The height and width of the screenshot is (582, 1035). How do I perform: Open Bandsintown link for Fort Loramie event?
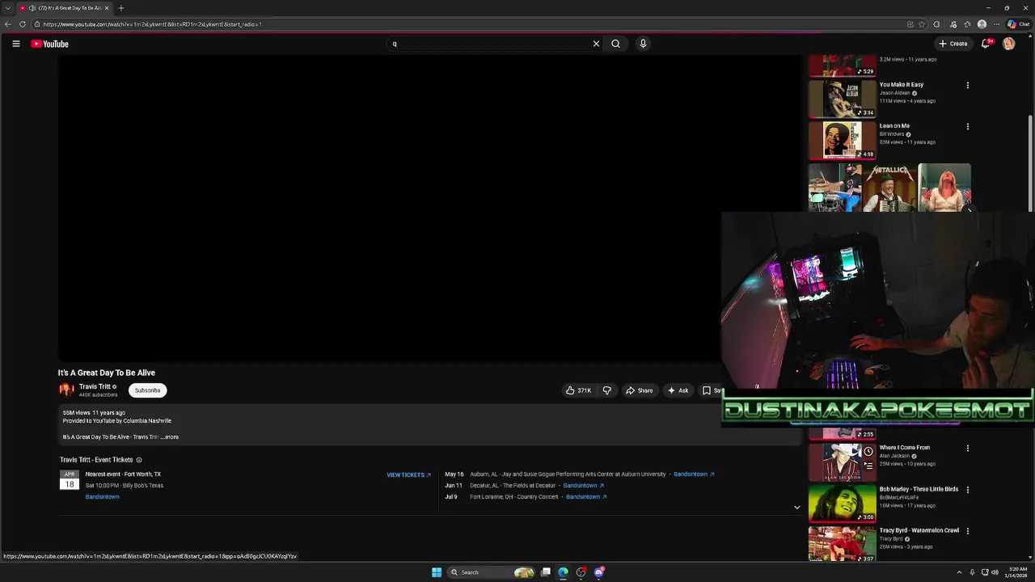tap(586, 497)
